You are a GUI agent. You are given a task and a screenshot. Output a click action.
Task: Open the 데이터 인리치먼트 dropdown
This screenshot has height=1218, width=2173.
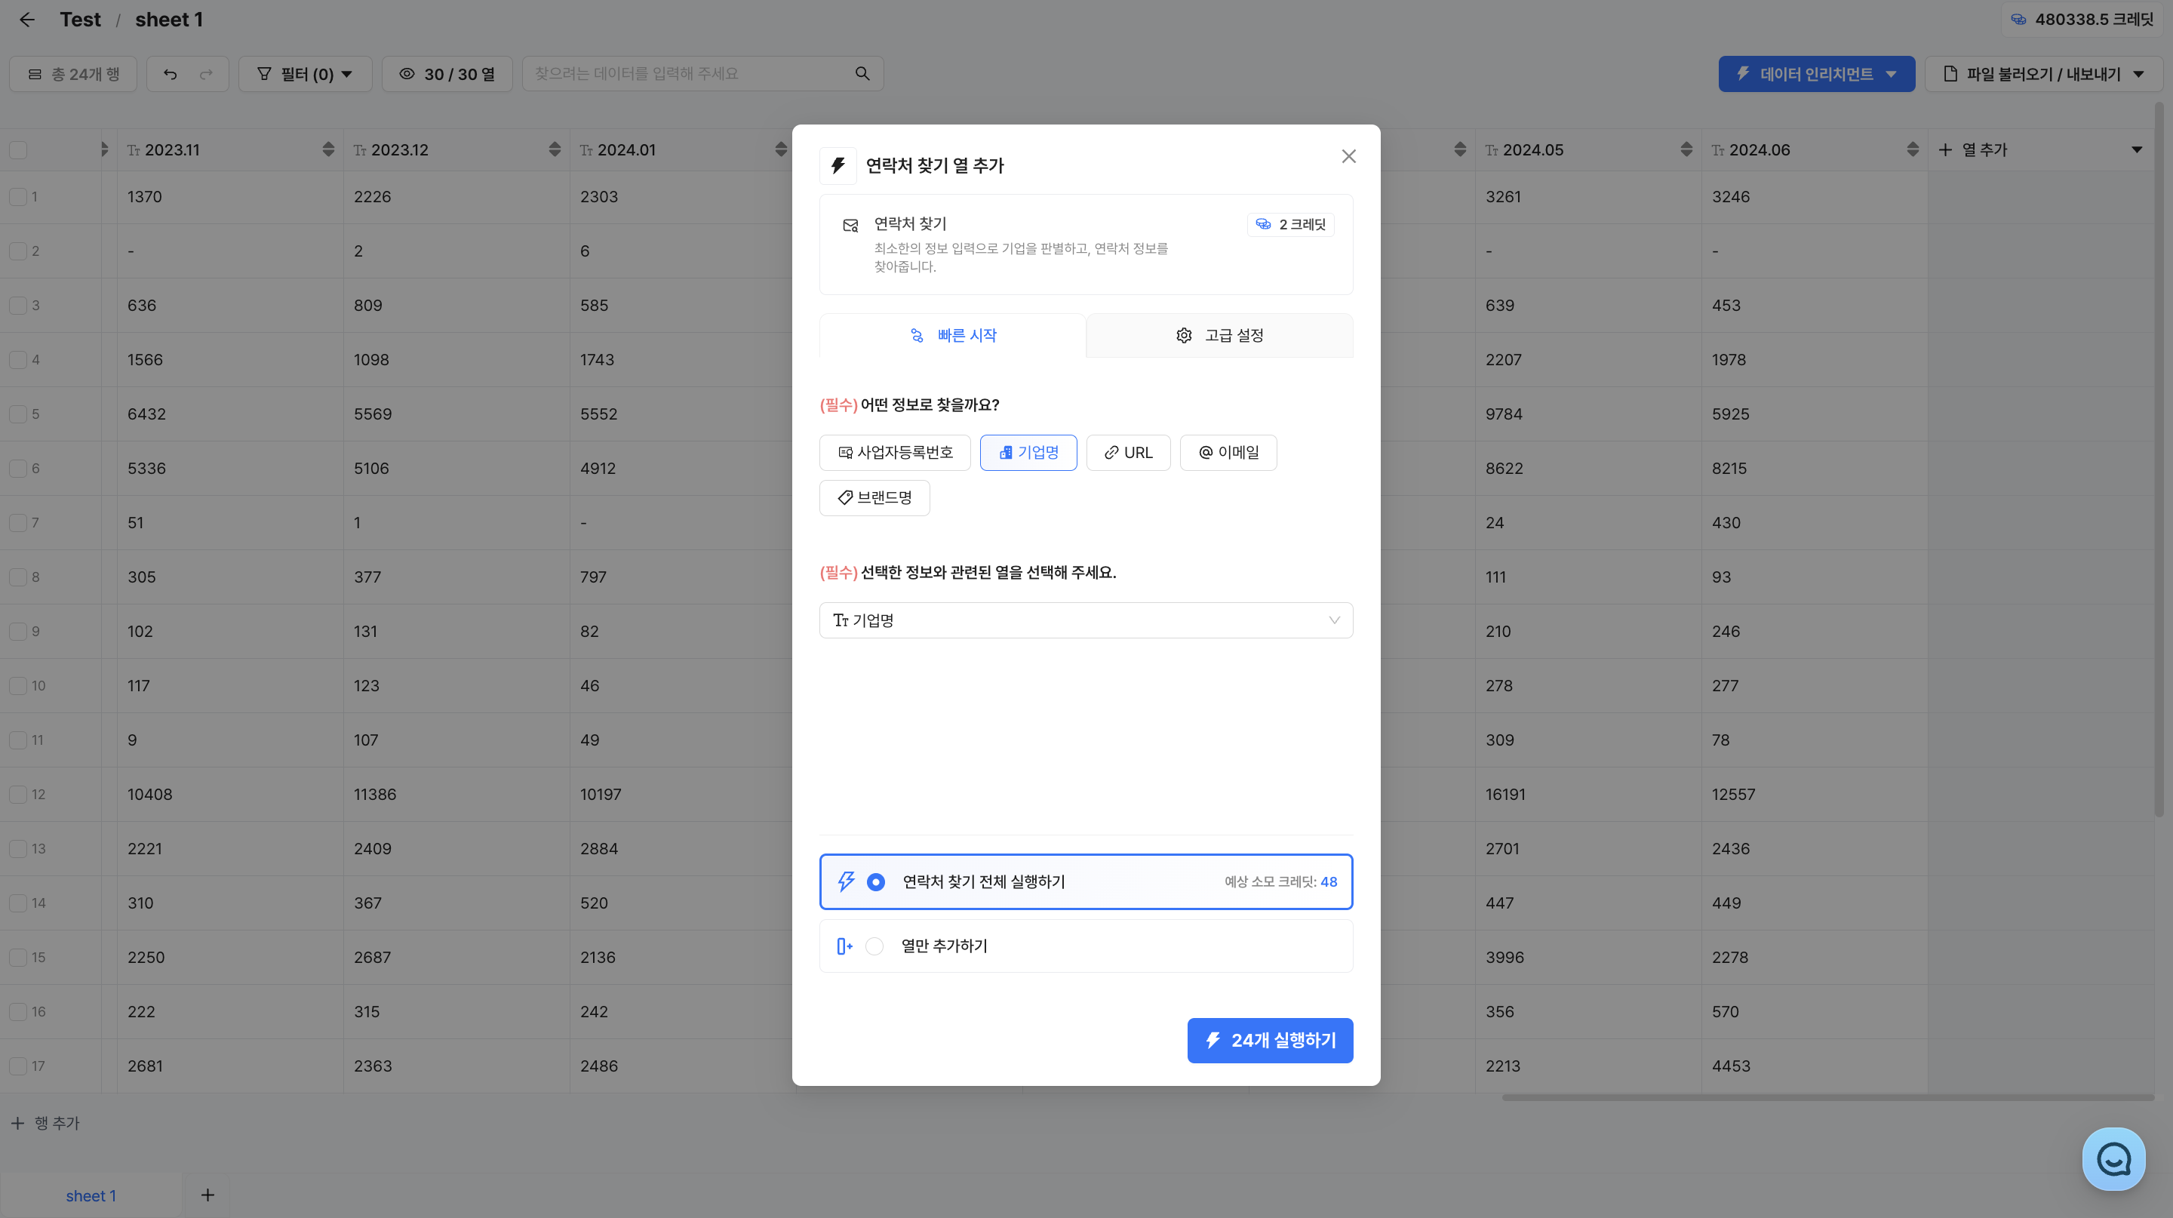click(x=1816, y=74)
